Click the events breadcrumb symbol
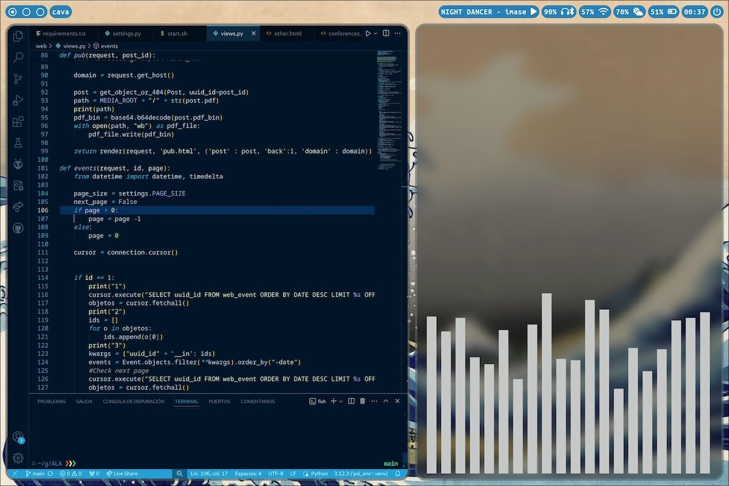Screen dimensions: 729x486 point(106,46)
